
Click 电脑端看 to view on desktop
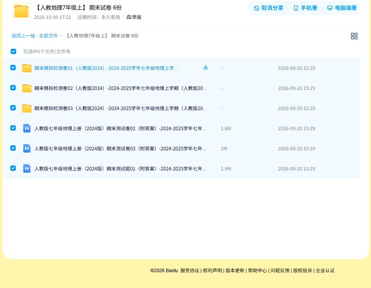[342, 8]
